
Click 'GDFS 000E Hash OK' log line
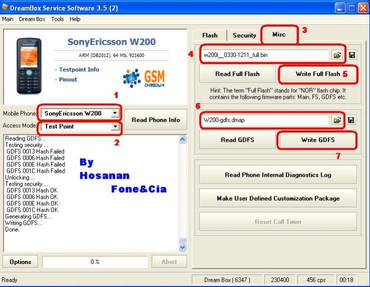pyautogui.click(x=32, y=203)
